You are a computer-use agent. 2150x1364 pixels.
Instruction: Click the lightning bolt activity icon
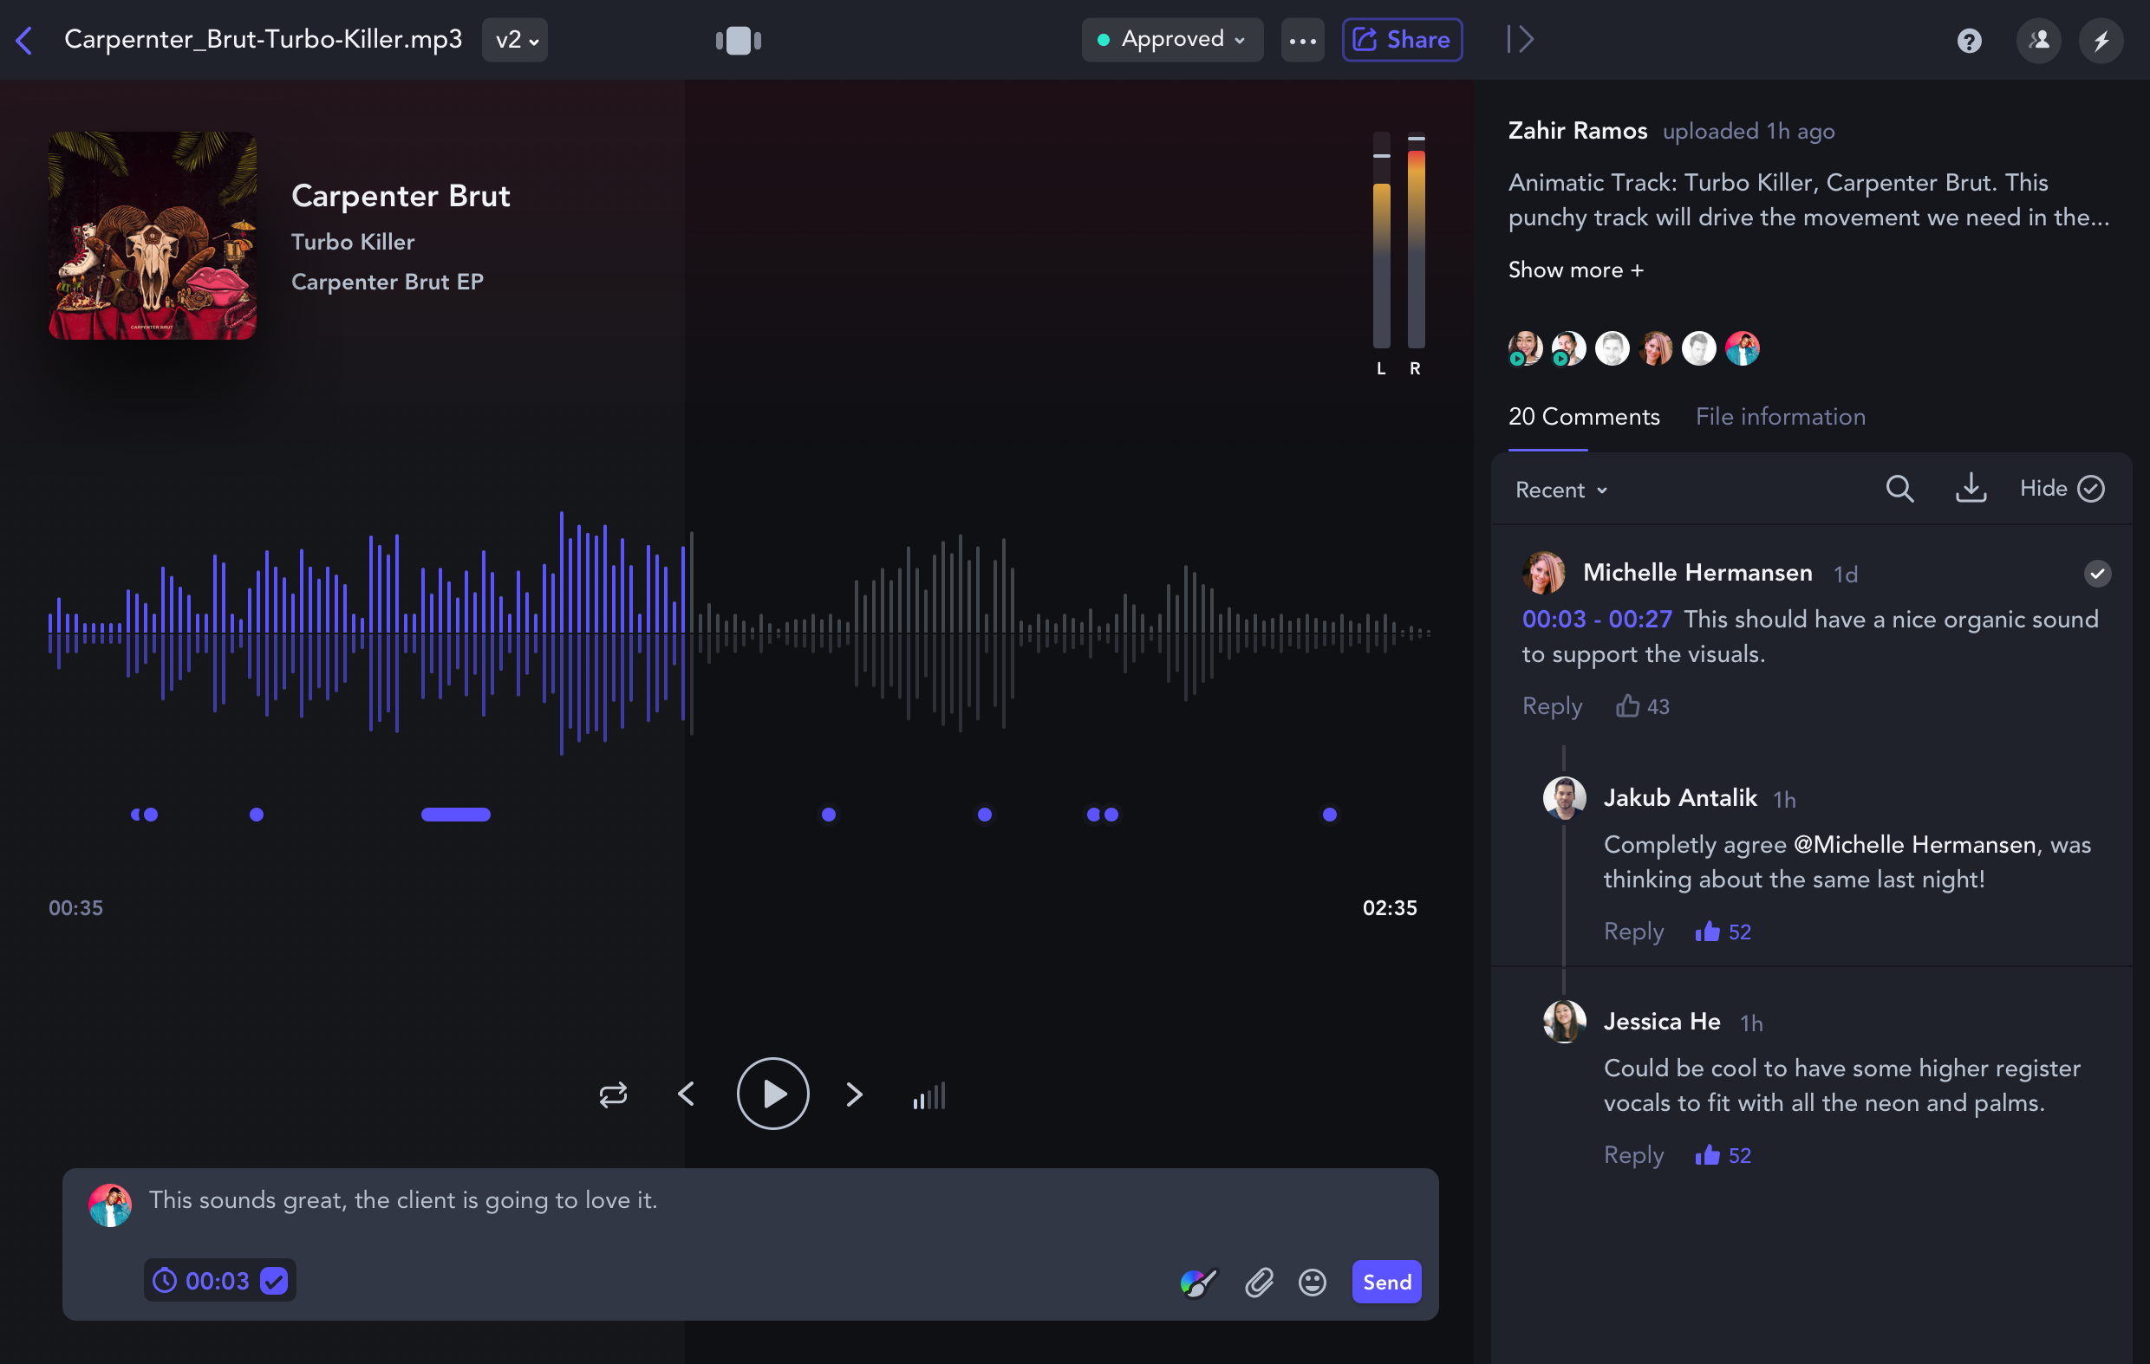[2101, 41]
